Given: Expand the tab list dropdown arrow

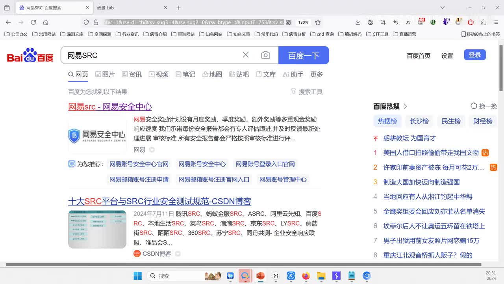Looking at the screenshot, I should 443,8.
